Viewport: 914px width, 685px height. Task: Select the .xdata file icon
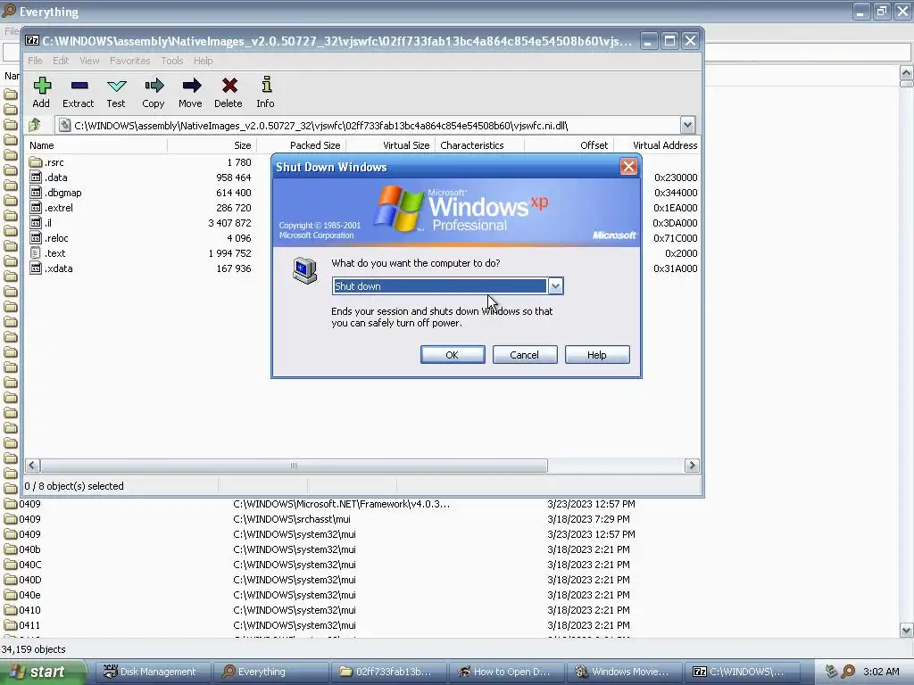tap(36, 268)
